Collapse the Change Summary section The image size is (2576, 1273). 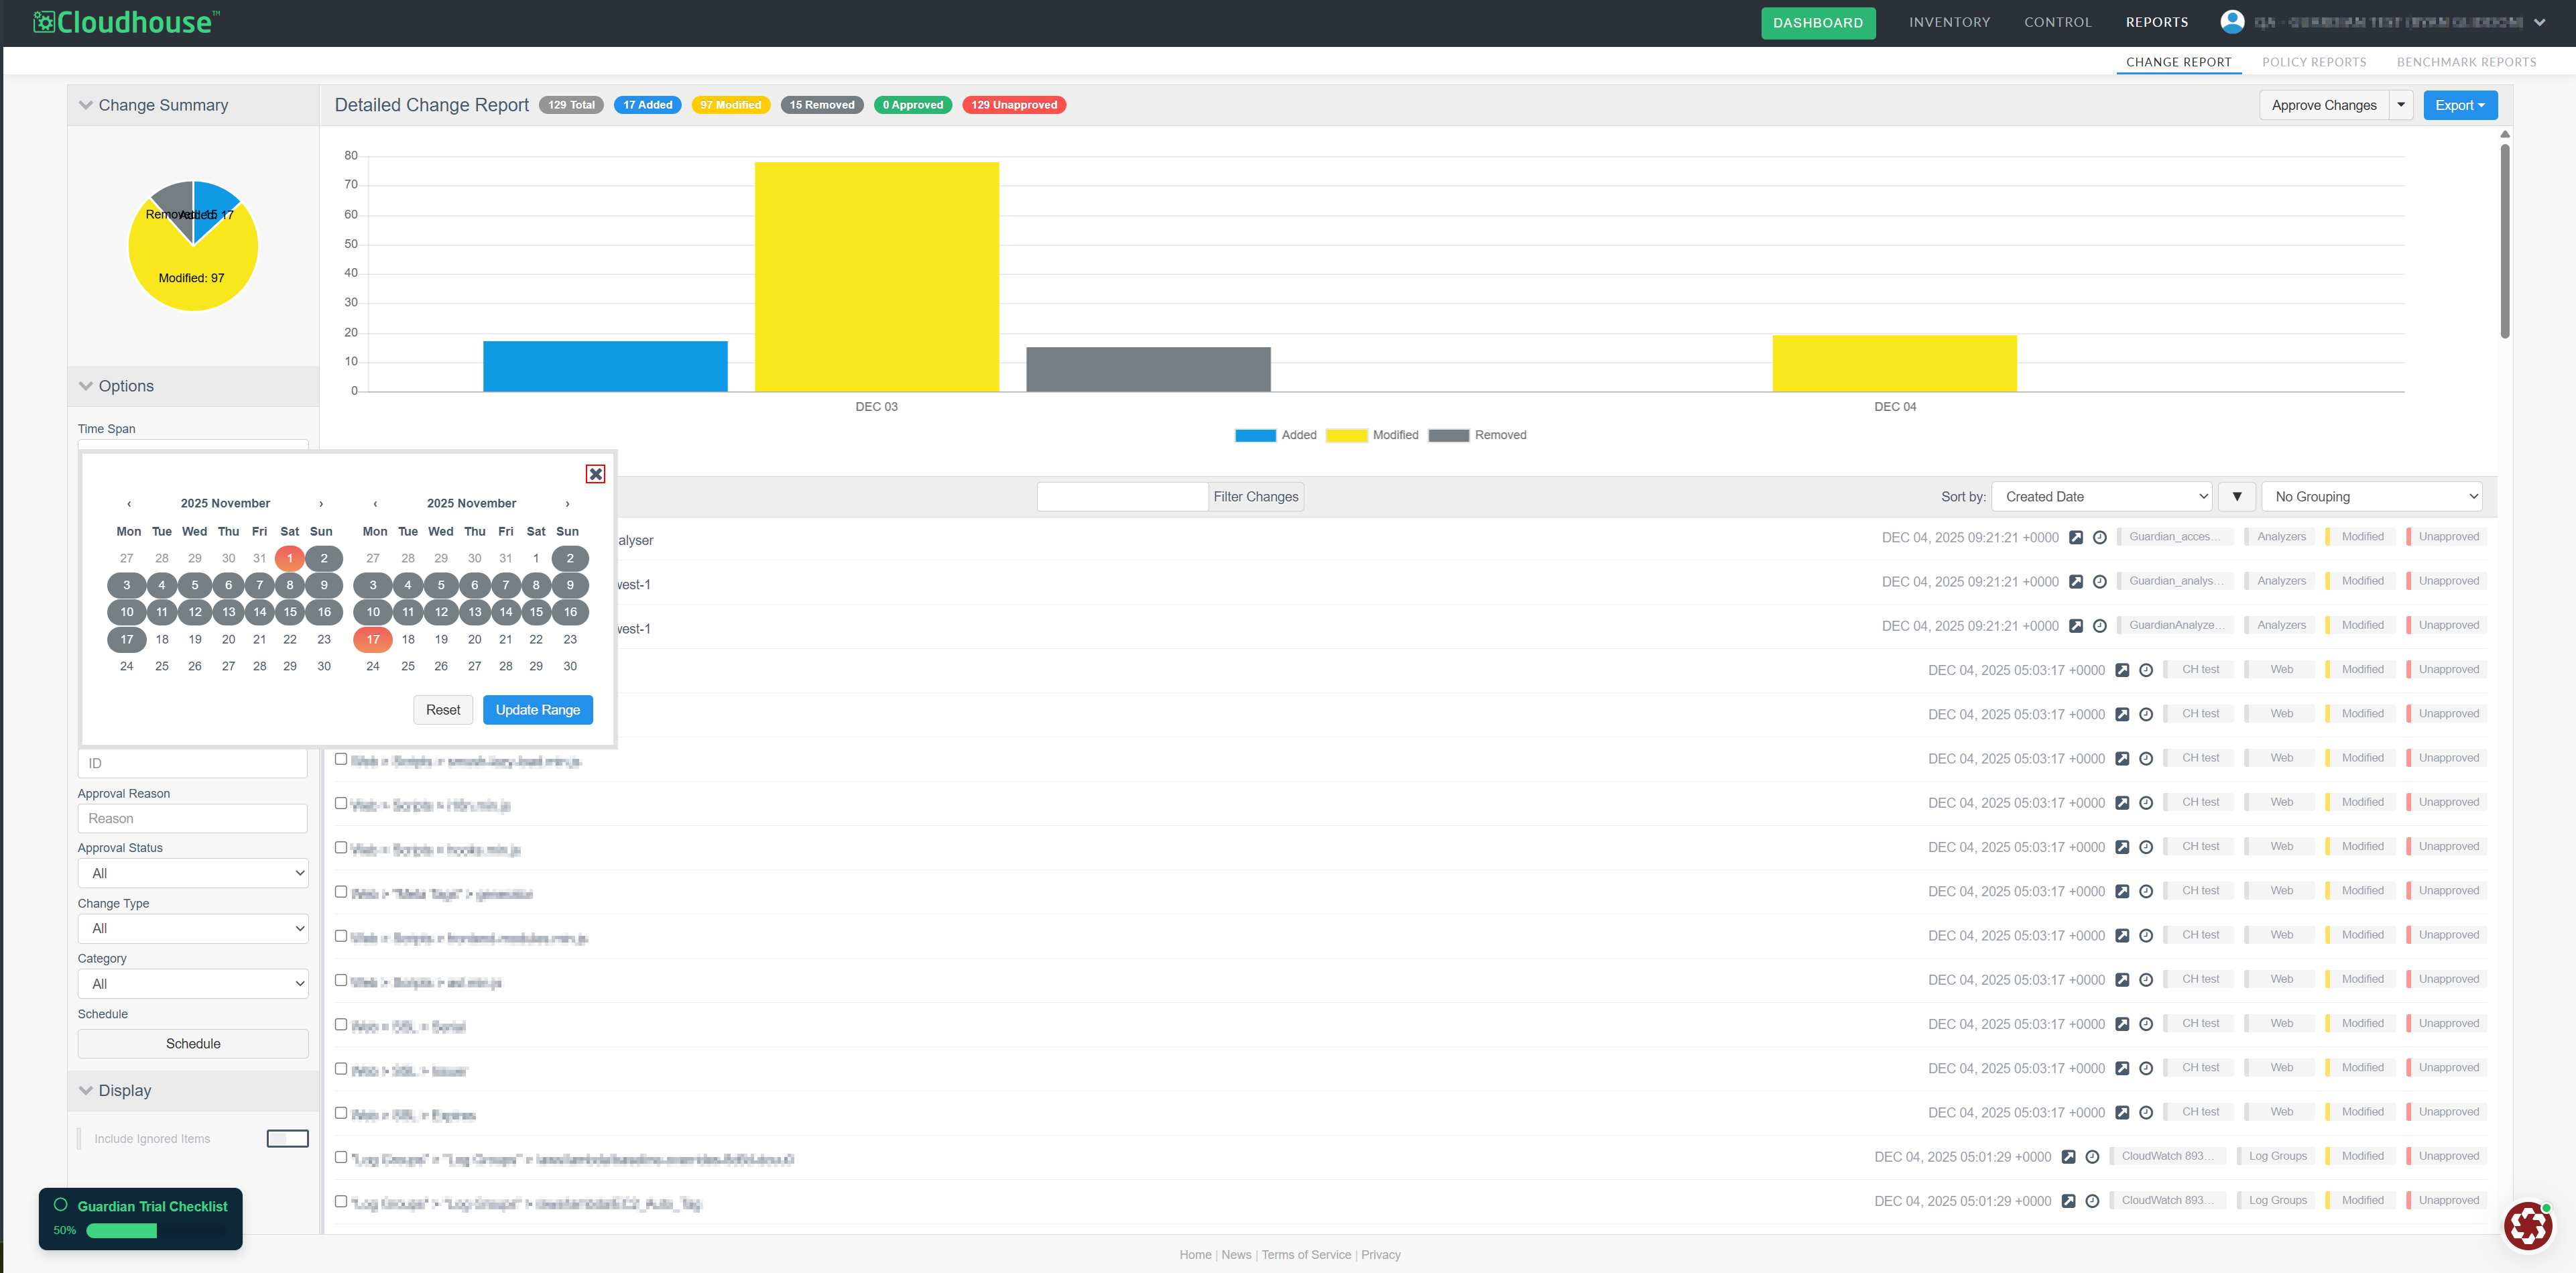(x=86, y=105)
